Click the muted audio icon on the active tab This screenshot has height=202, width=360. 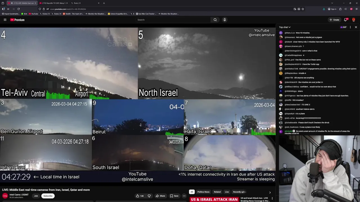[x=12, y=3]
